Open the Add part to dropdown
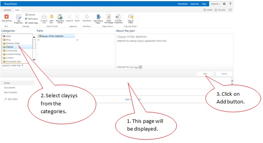The height and width of the screenshot is (143, 263). (x=136, y=67)
